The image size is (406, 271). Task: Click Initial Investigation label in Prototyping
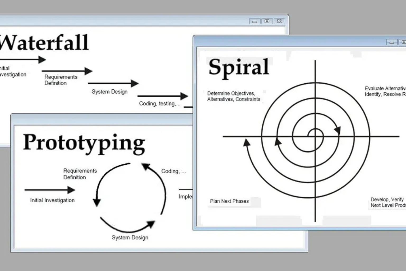(52, 200)
